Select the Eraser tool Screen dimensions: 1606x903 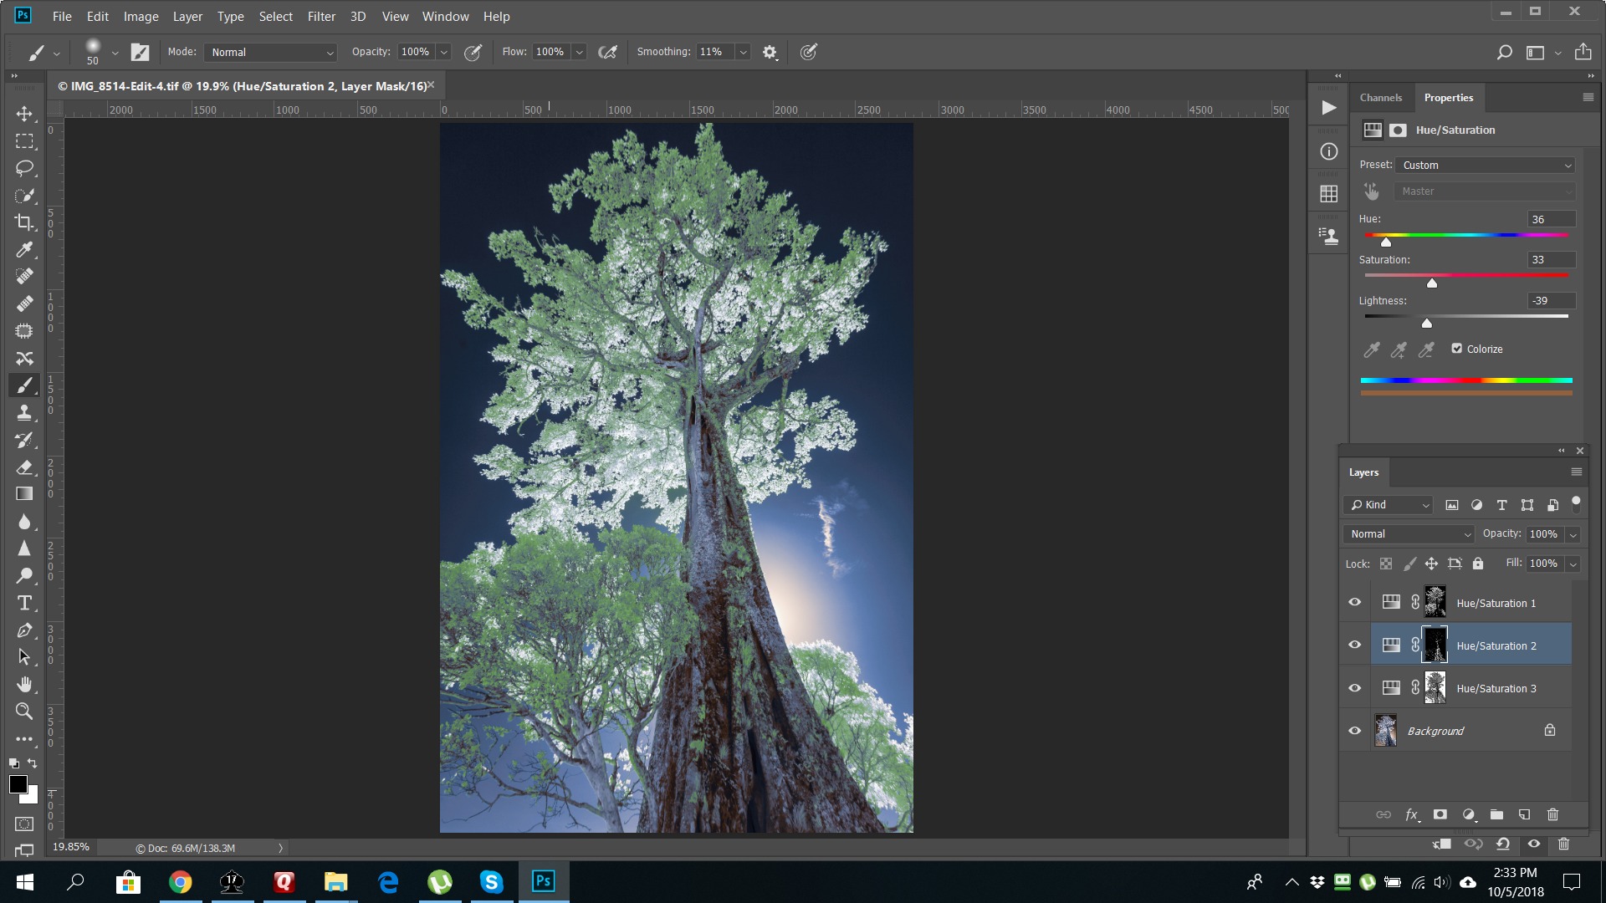point(24,467)
